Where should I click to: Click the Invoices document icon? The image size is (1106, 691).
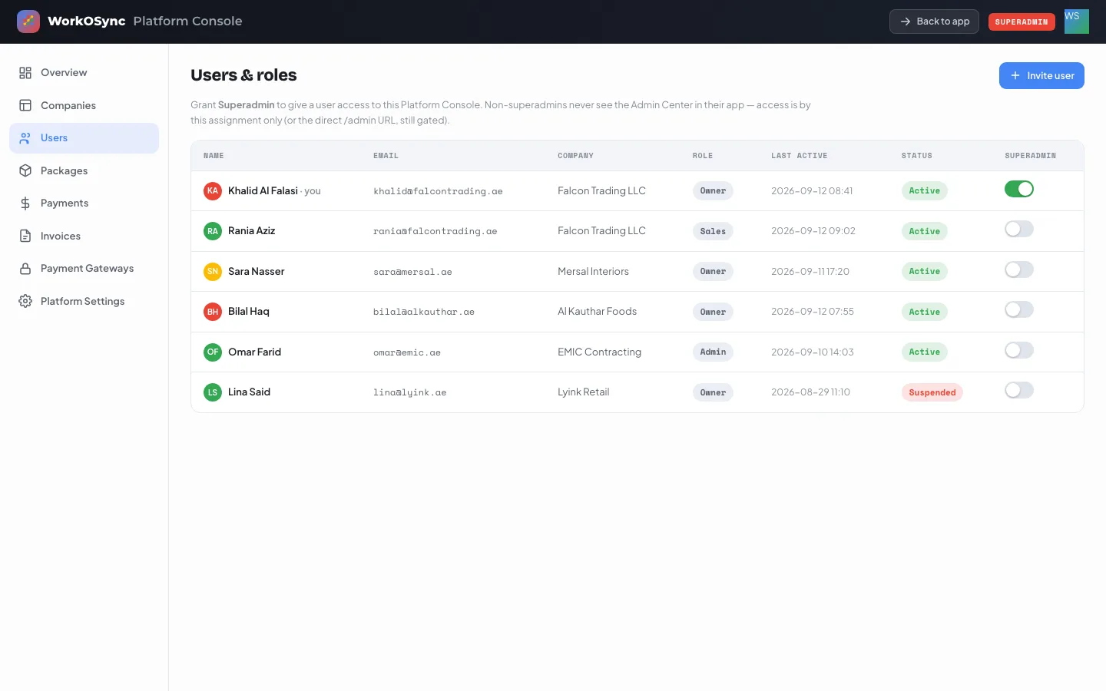click(25, 236)
